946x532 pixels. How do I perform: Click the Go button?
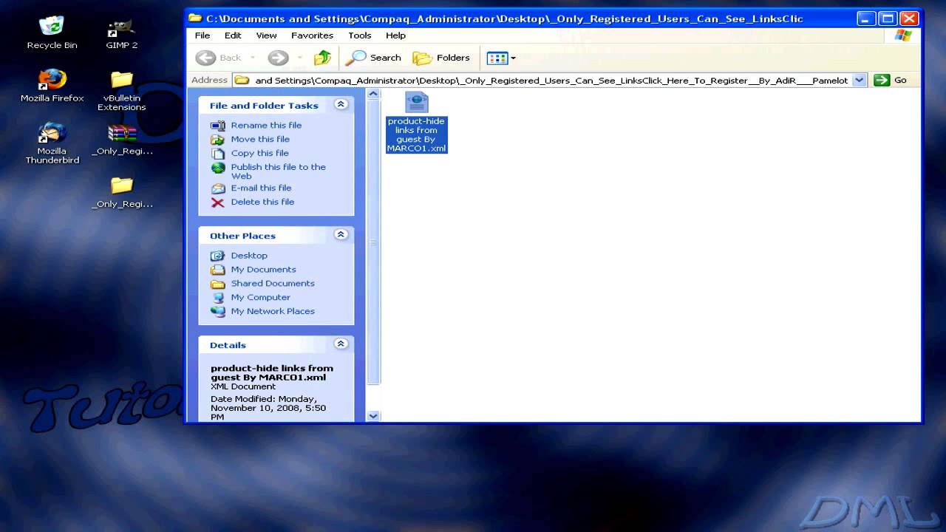pyautogui.click(x=891, y=80)
